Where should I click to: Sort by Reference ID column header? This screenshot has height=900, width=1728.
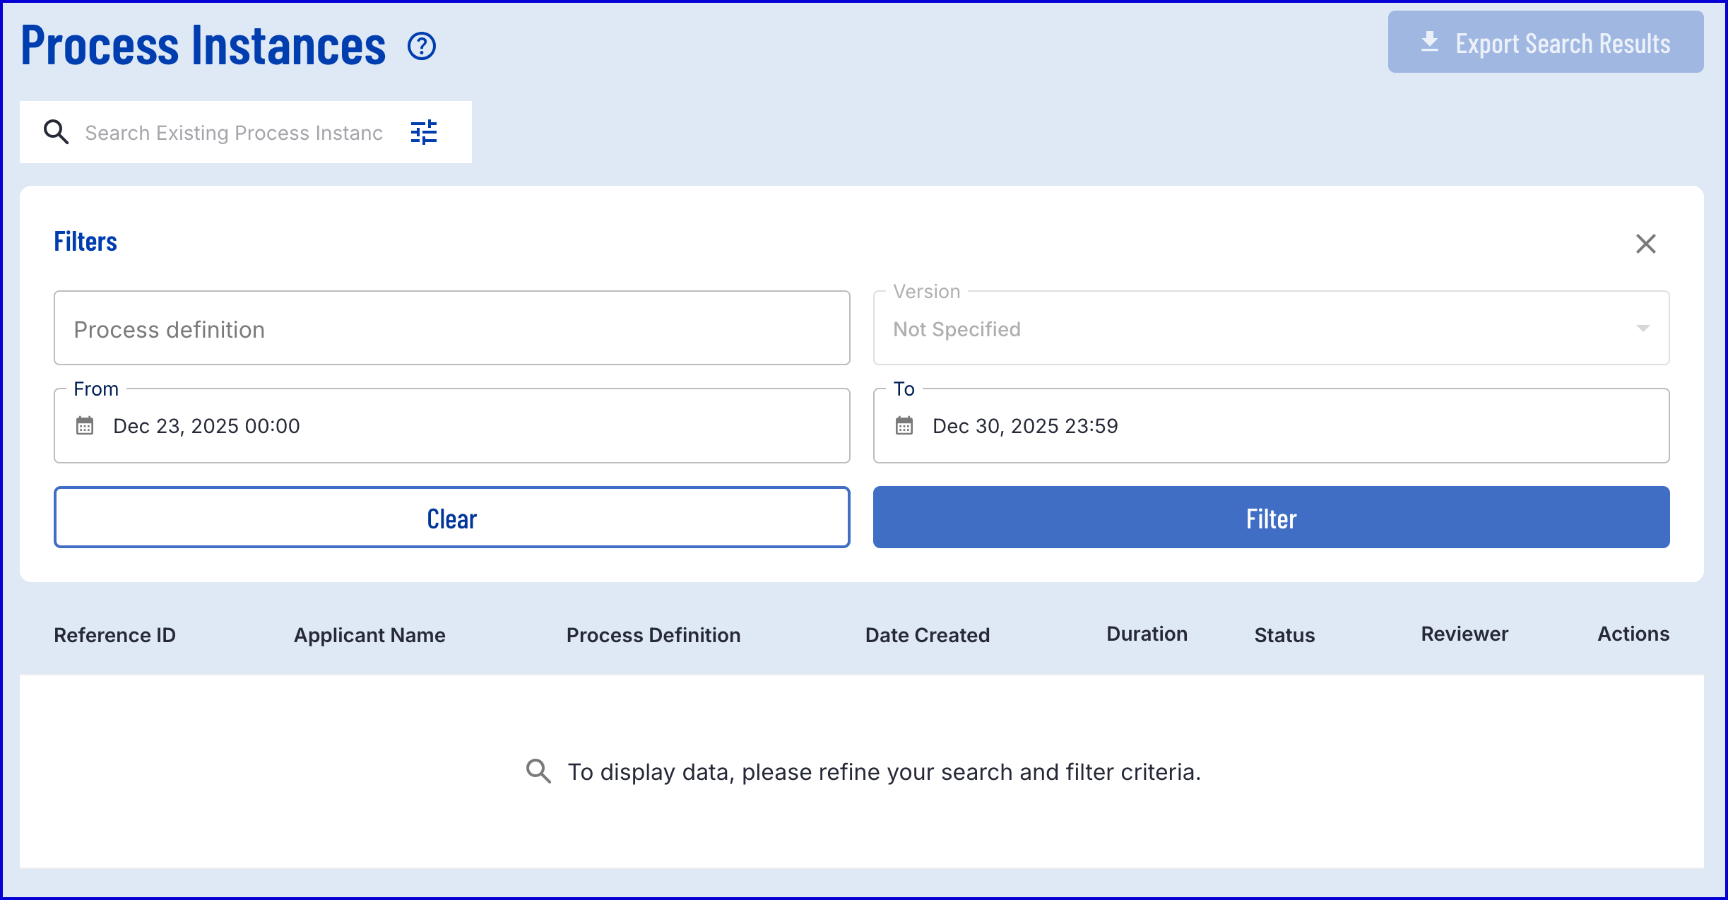point(115,635)
